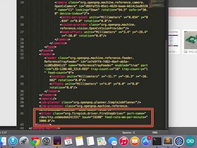Open the XML syntax selector in status bar
The image size is (197, 148).
[155, 133]
